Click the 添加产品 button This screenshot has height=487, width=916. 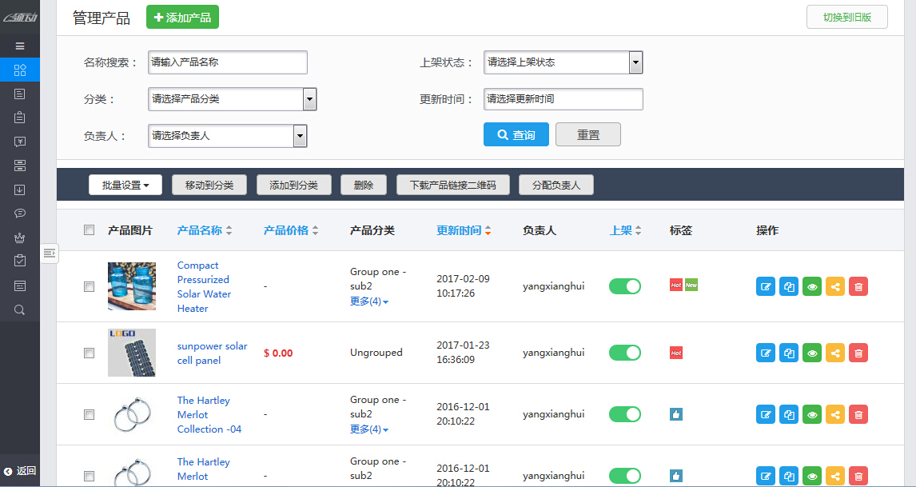point(182,16)
